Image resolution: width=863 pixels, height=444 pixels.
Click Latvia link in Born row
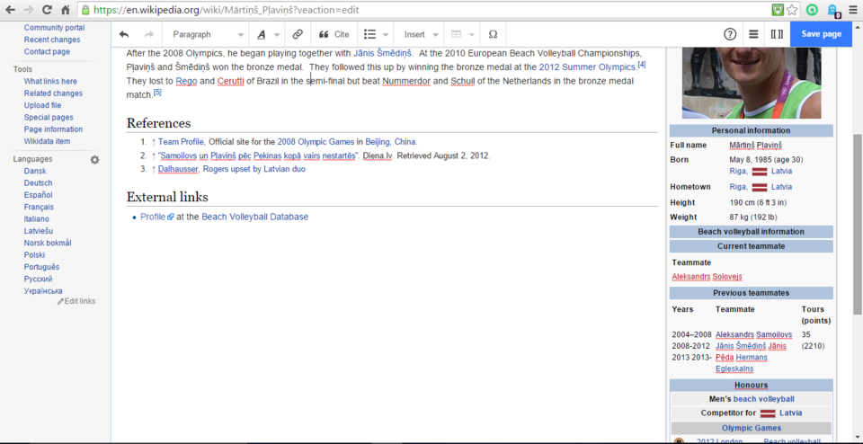coord(781,171)
